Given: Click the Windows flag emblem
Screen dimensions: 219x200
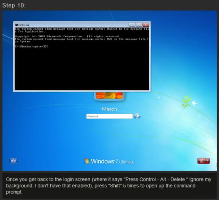Looking at the screenshot, I should (87, 161).
